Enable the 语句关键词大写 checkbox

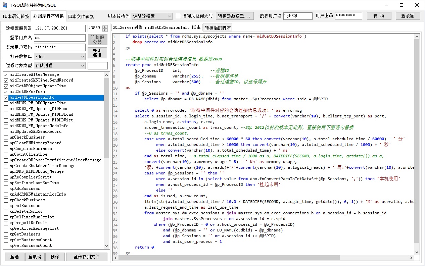178,16
